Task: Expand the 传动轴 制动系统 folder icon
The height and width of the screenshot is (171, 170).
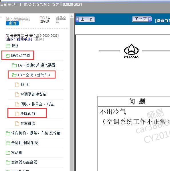Action: [8, 143]
